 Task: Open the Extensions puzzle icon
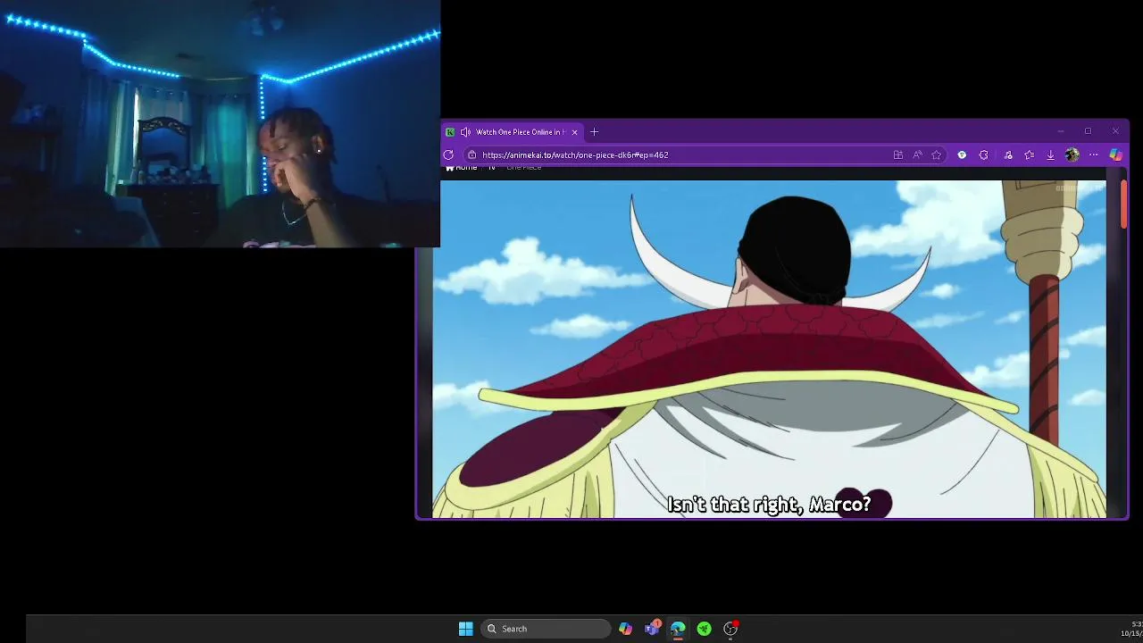983,154
